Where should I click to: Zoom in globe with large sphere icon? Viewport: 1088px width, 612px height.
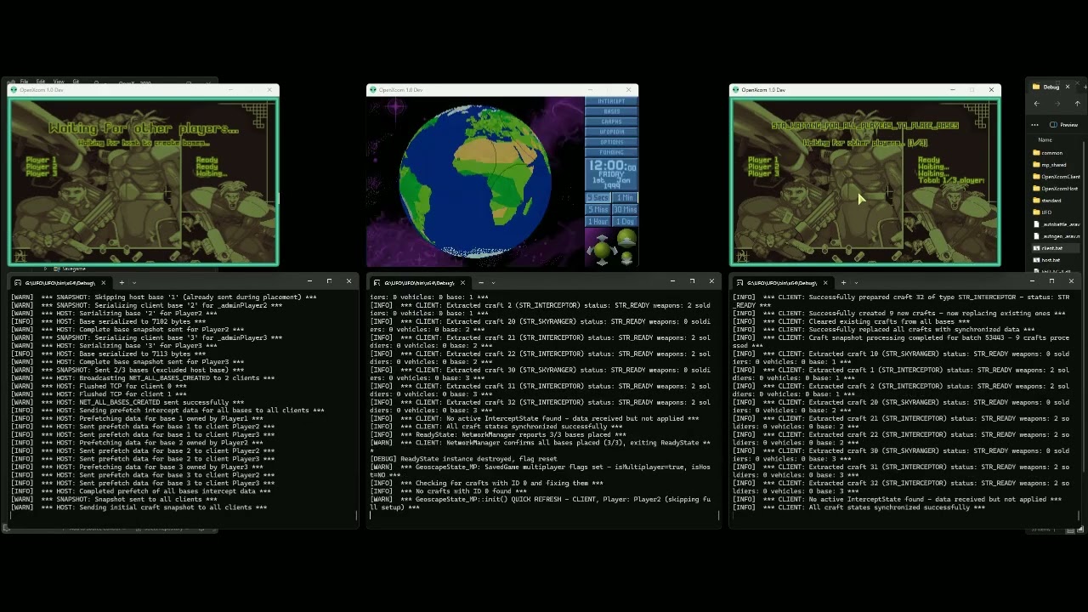pos(626,239)
